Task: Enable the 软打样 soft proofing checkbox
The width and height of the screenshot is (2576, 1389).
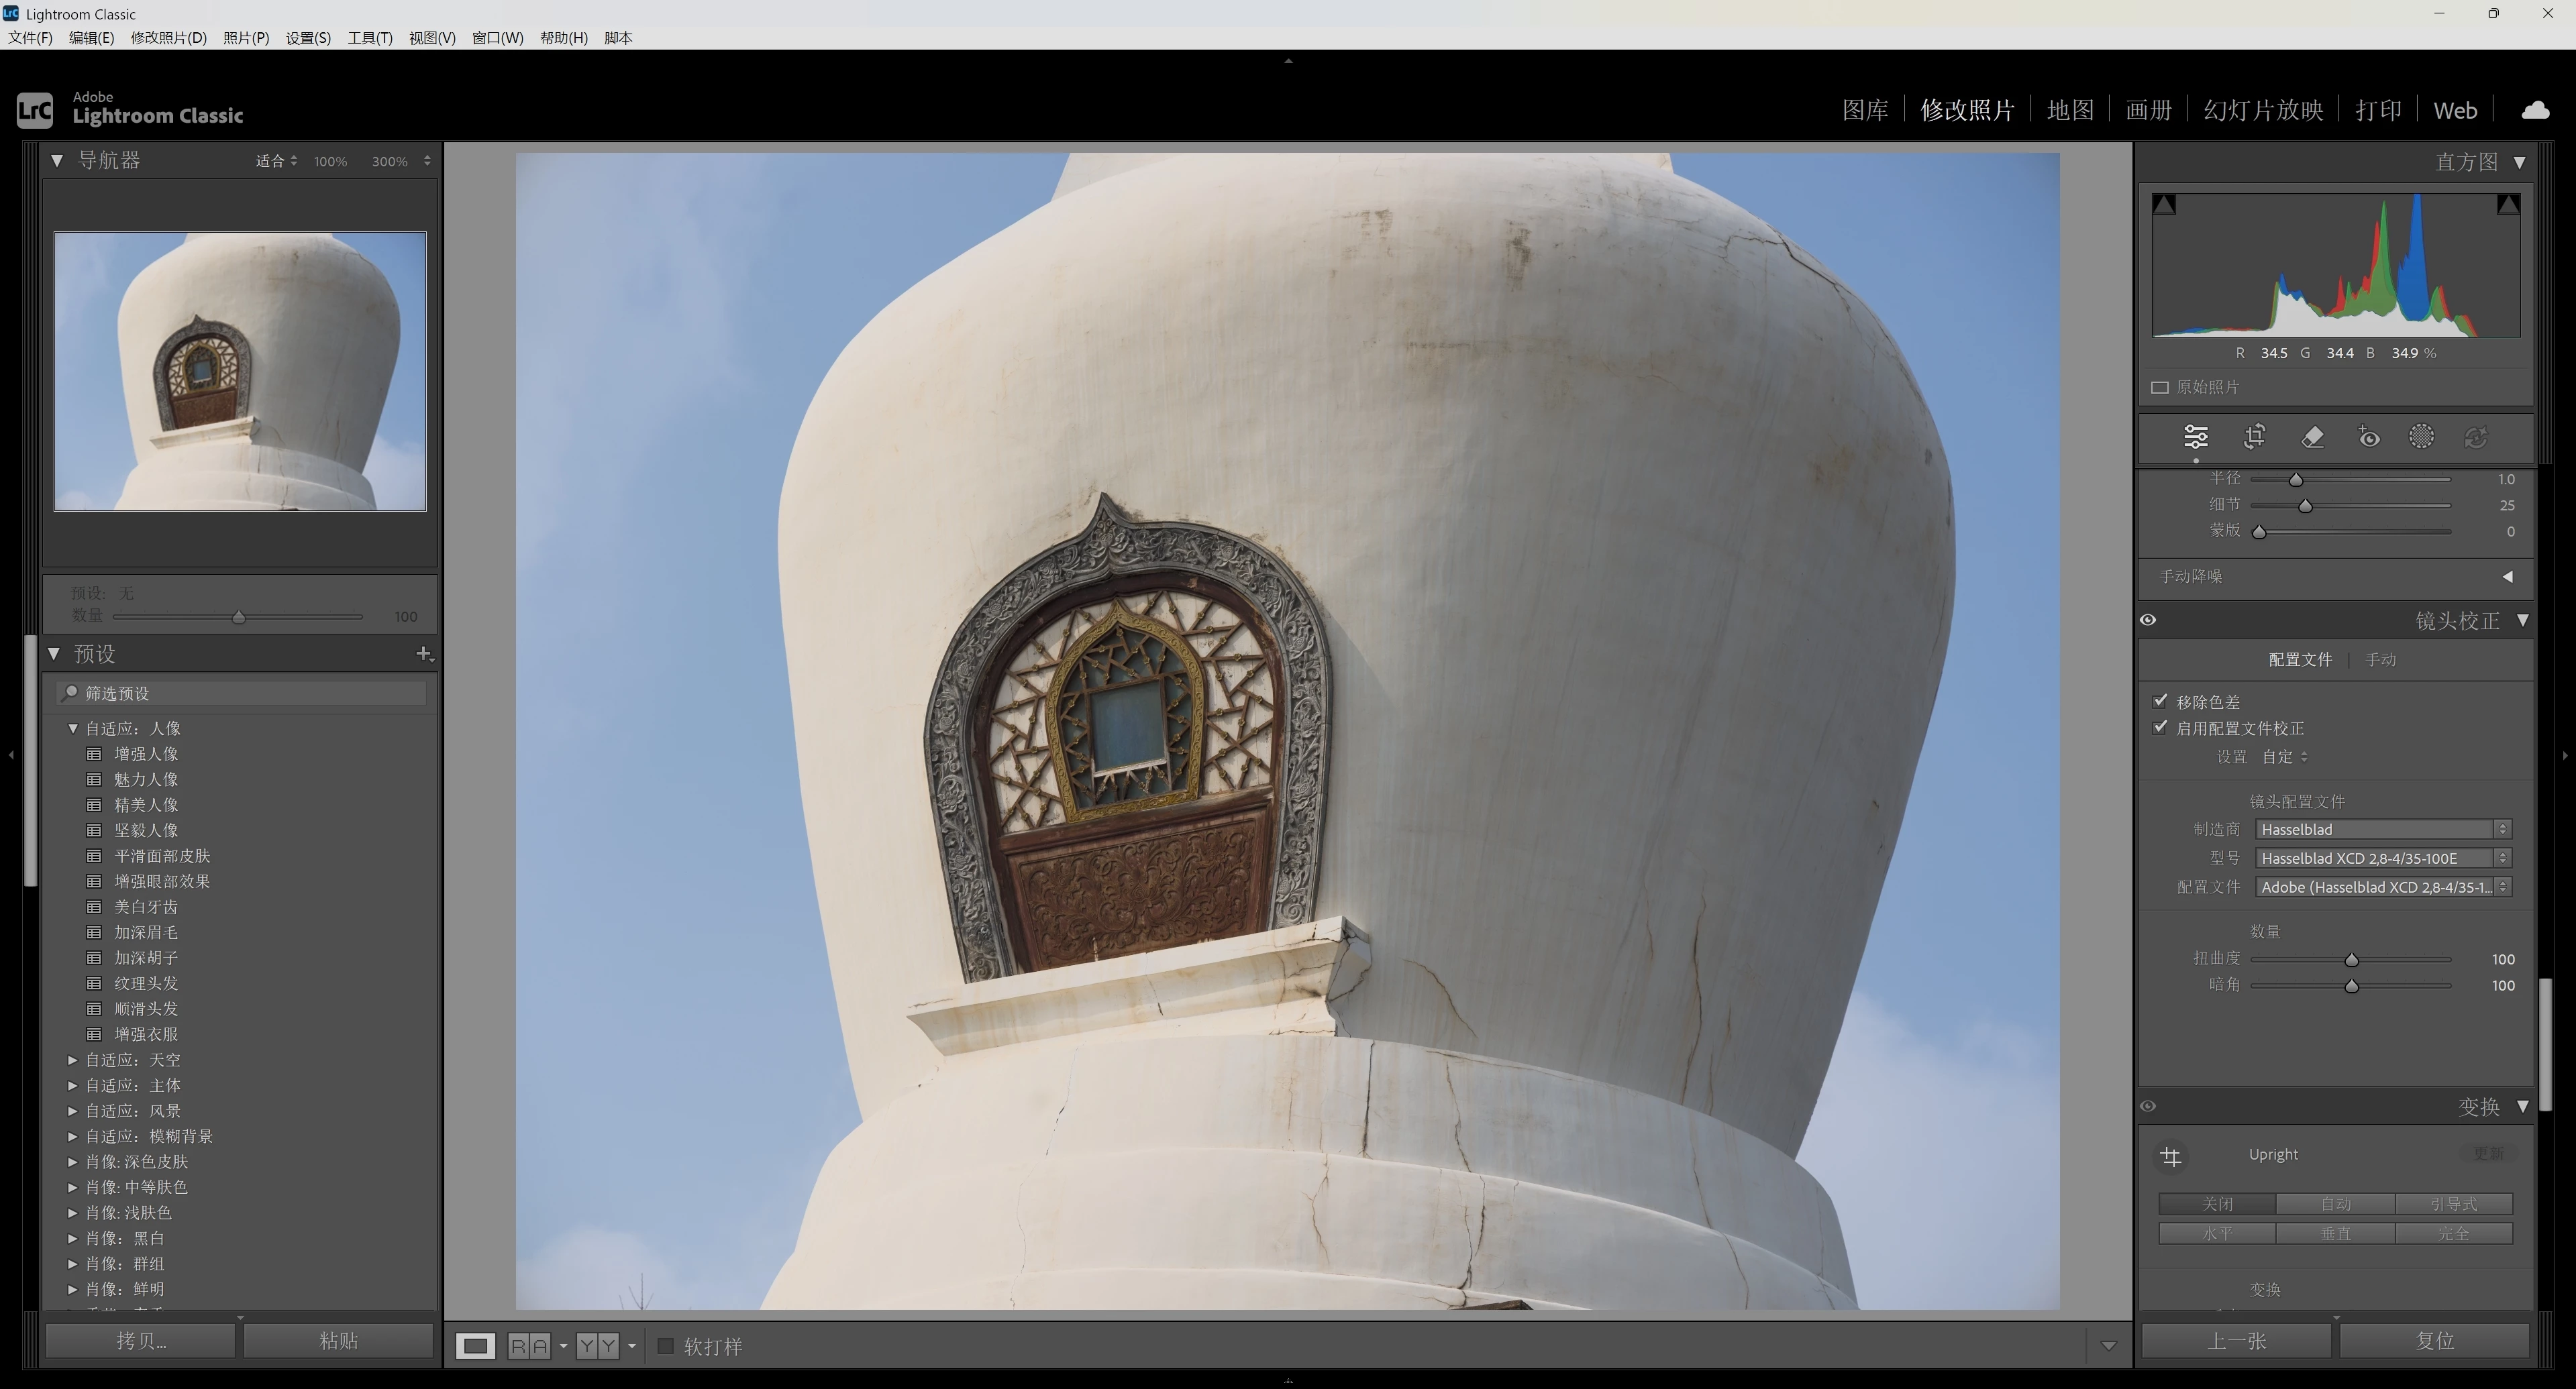Action: point(666,1346)
